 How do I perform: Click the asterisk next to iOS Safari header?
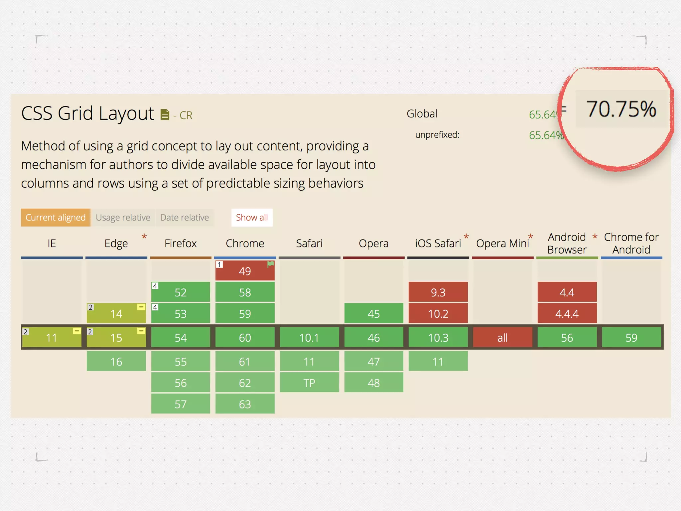[x=466, y=237]
